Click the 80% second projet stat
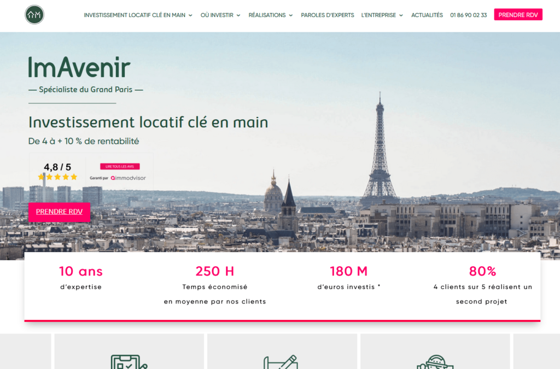The width and height of the screenshot is (560, 369). (482, 285)
